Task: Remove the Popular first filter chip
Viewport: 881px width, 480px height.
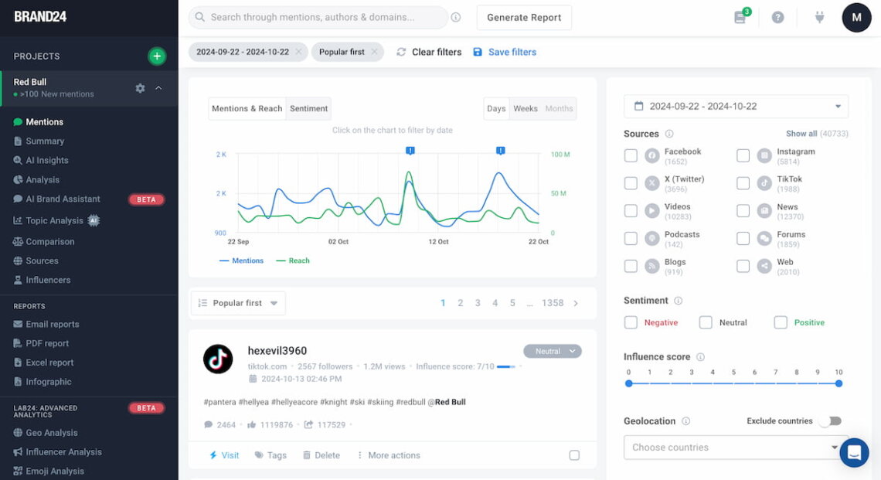Action: (x=374, y=52)
